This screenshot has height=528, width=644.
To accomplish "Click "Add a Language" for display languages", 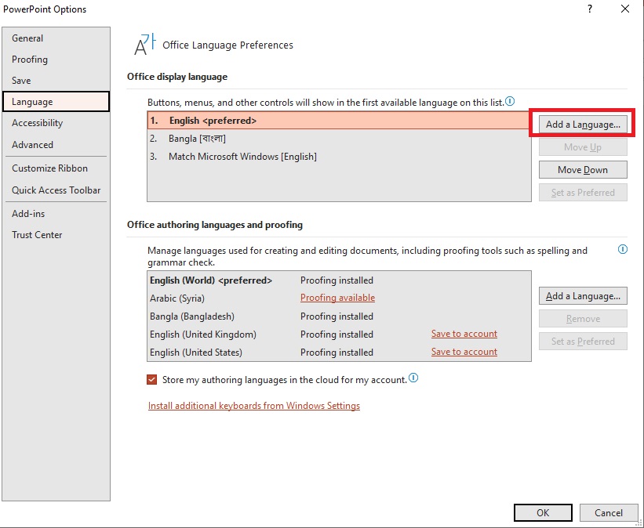I will 582,123.
